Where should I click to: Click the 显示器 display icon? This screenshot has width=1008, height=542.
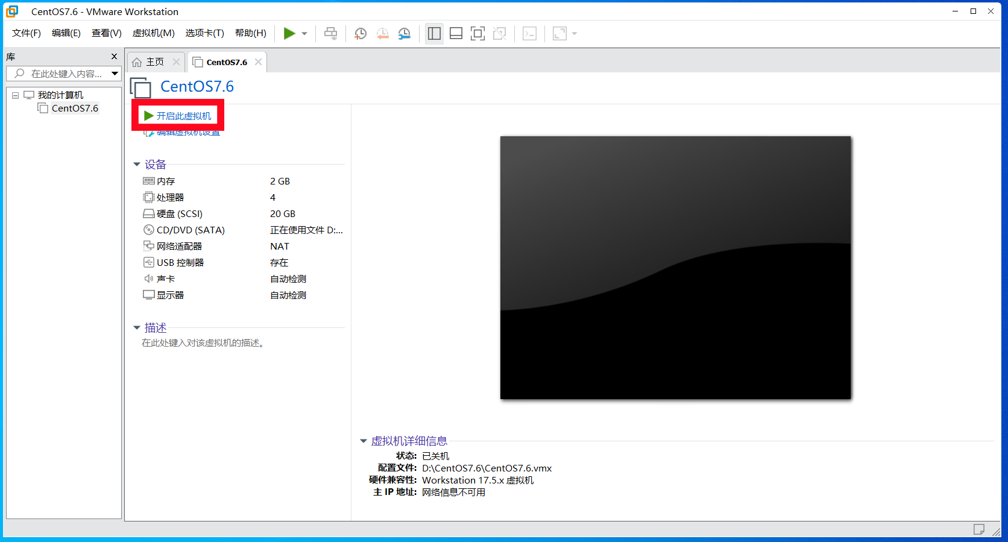(149, 295)
